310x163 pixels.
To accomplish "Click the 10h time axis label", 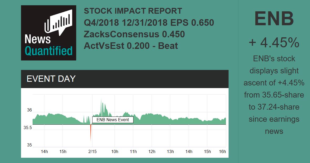I will click(115, 151).
